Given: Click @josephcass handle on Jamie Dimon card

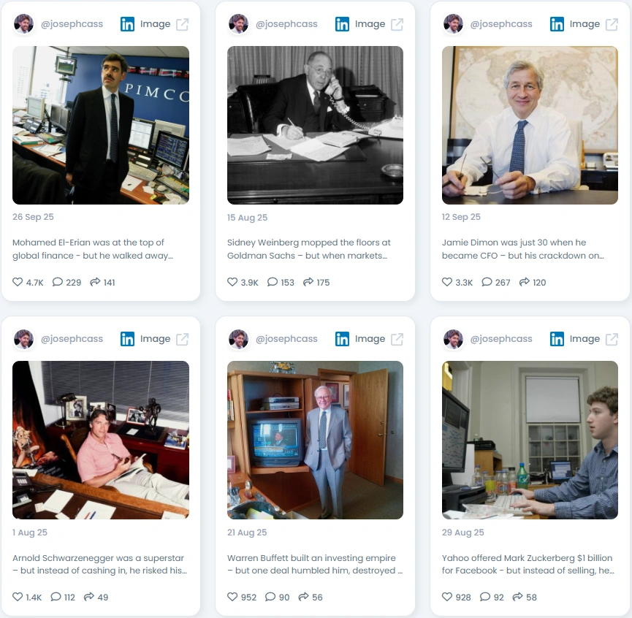Looking at the screenshot, I should [501, 24].
